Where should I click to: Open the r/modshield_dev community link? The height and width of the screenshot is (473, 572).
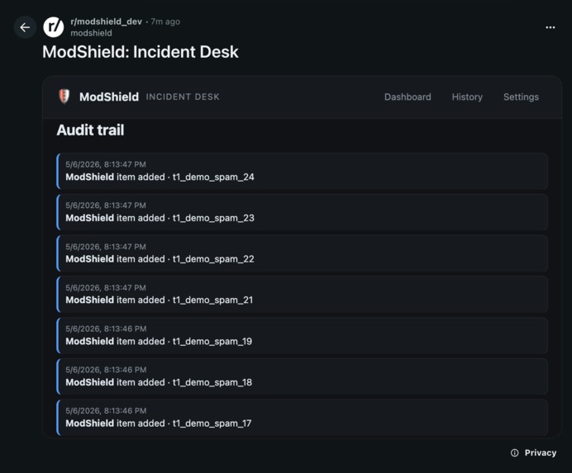pyautogui.click(x=106, y=21)
